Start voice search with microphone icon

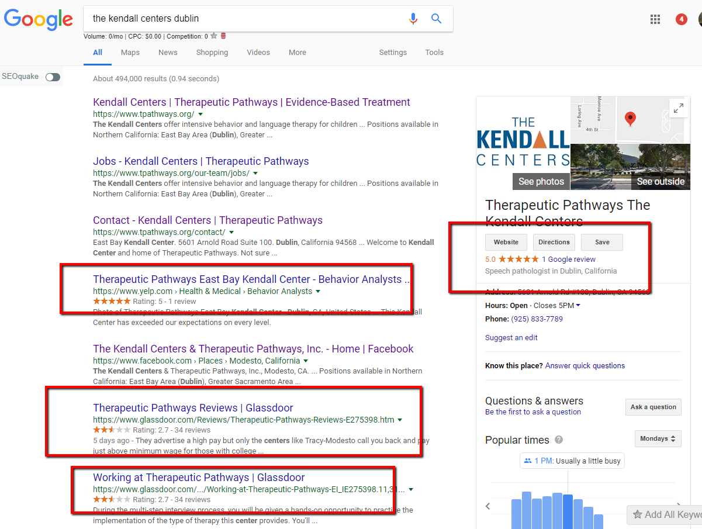(x=413, y=19)
